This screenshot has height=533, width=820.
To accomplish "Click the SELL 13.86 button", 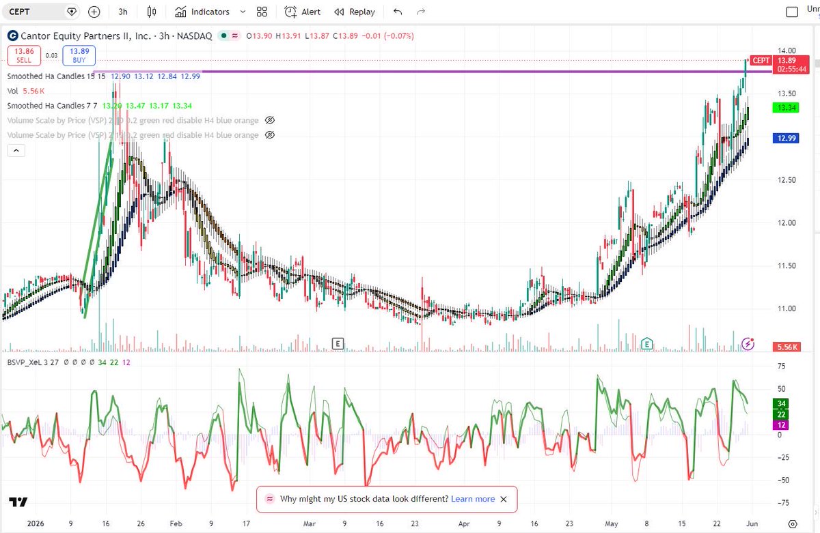I will [24, 56].
